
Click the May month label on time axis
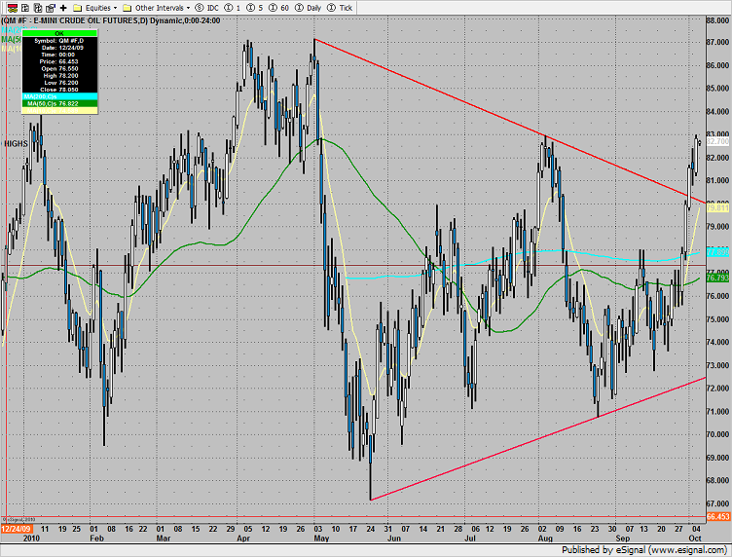coord(321,538)
